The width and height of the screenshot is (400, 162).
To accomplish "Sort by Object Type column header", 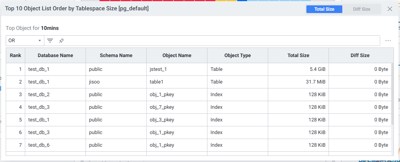I will click(238, 56).
